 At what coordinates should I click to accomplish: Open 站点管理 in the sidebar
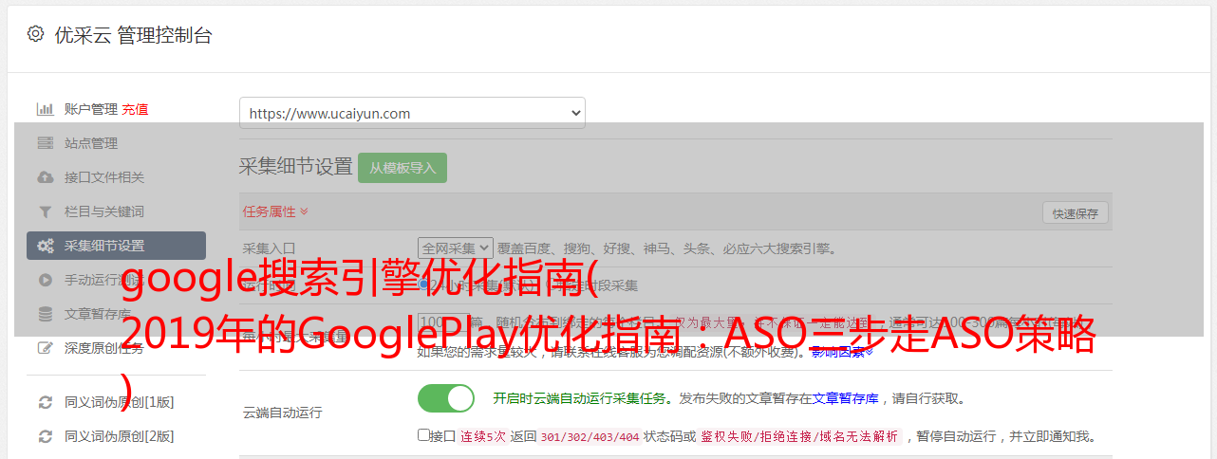pos(91,143)
